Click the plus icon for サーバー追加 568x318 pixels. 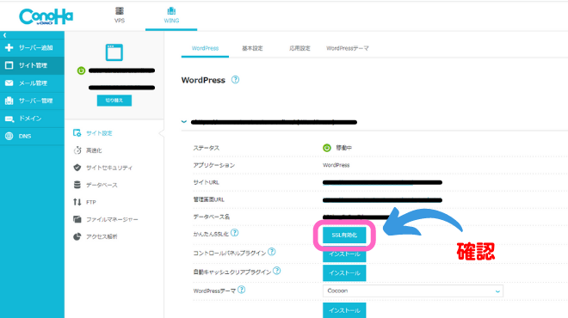click(9, 48)
